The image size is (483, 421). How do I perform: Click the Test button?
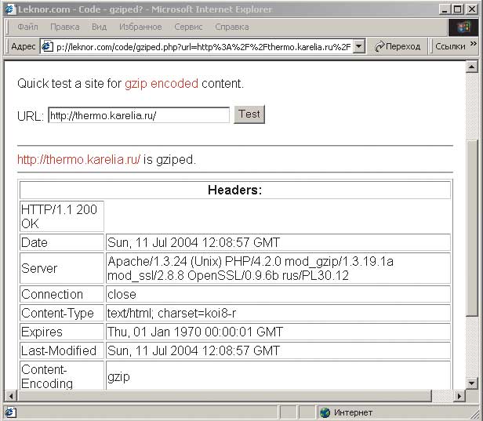(x=249, y=114)
